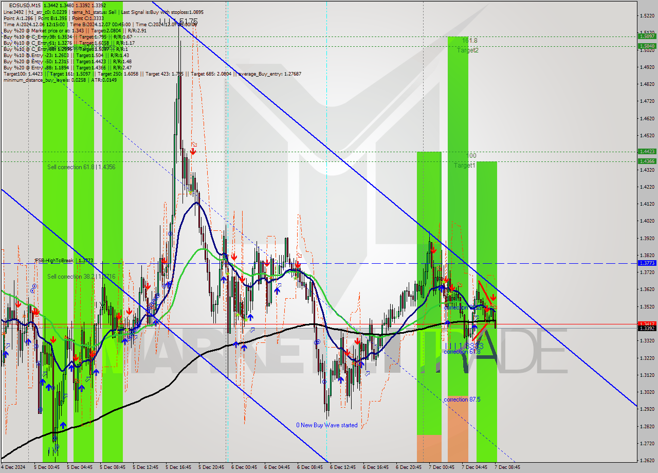658x473 pixels.
Task: Click the 1.3220 price axis value
Action: pyautogui.click(x=647, y=358)
